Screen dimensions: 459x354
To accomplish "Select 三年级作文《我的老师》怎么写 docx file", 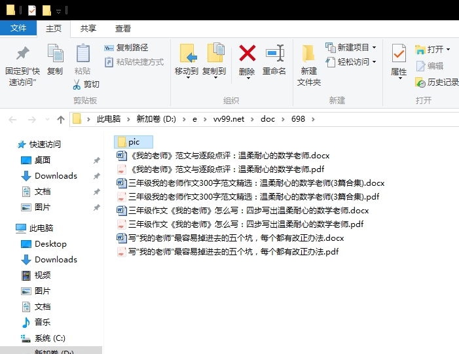I will 243,210.
